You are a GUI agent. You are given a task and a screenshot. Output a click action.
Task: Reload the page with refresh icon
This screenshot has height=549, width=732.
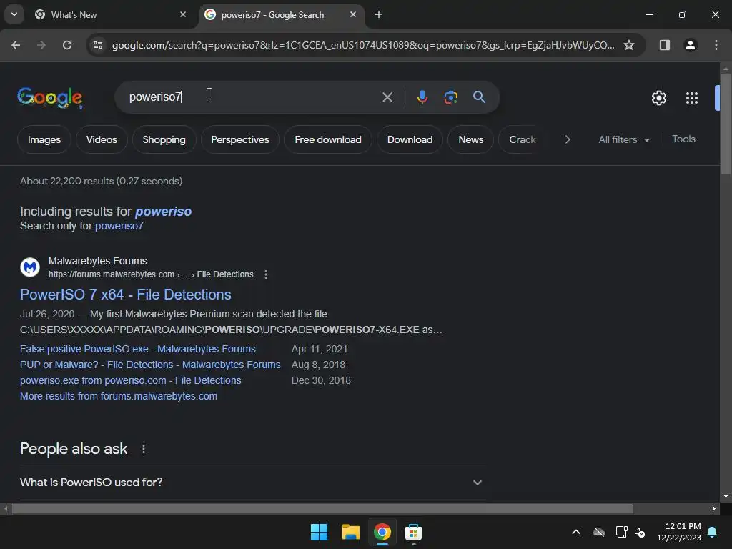tap(67, 45)
